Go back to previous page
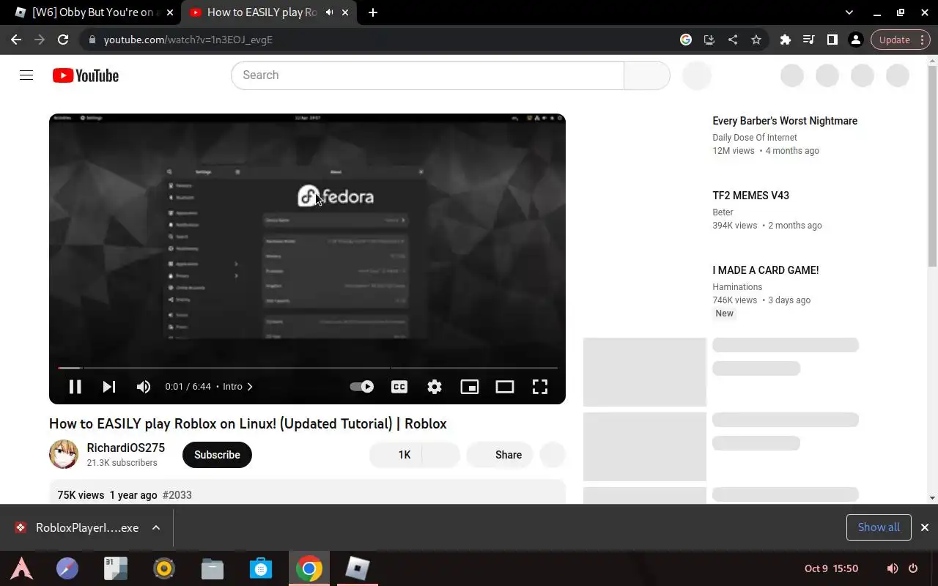The width and height of the screenshot is (938, 586). [x=16, y=40]
